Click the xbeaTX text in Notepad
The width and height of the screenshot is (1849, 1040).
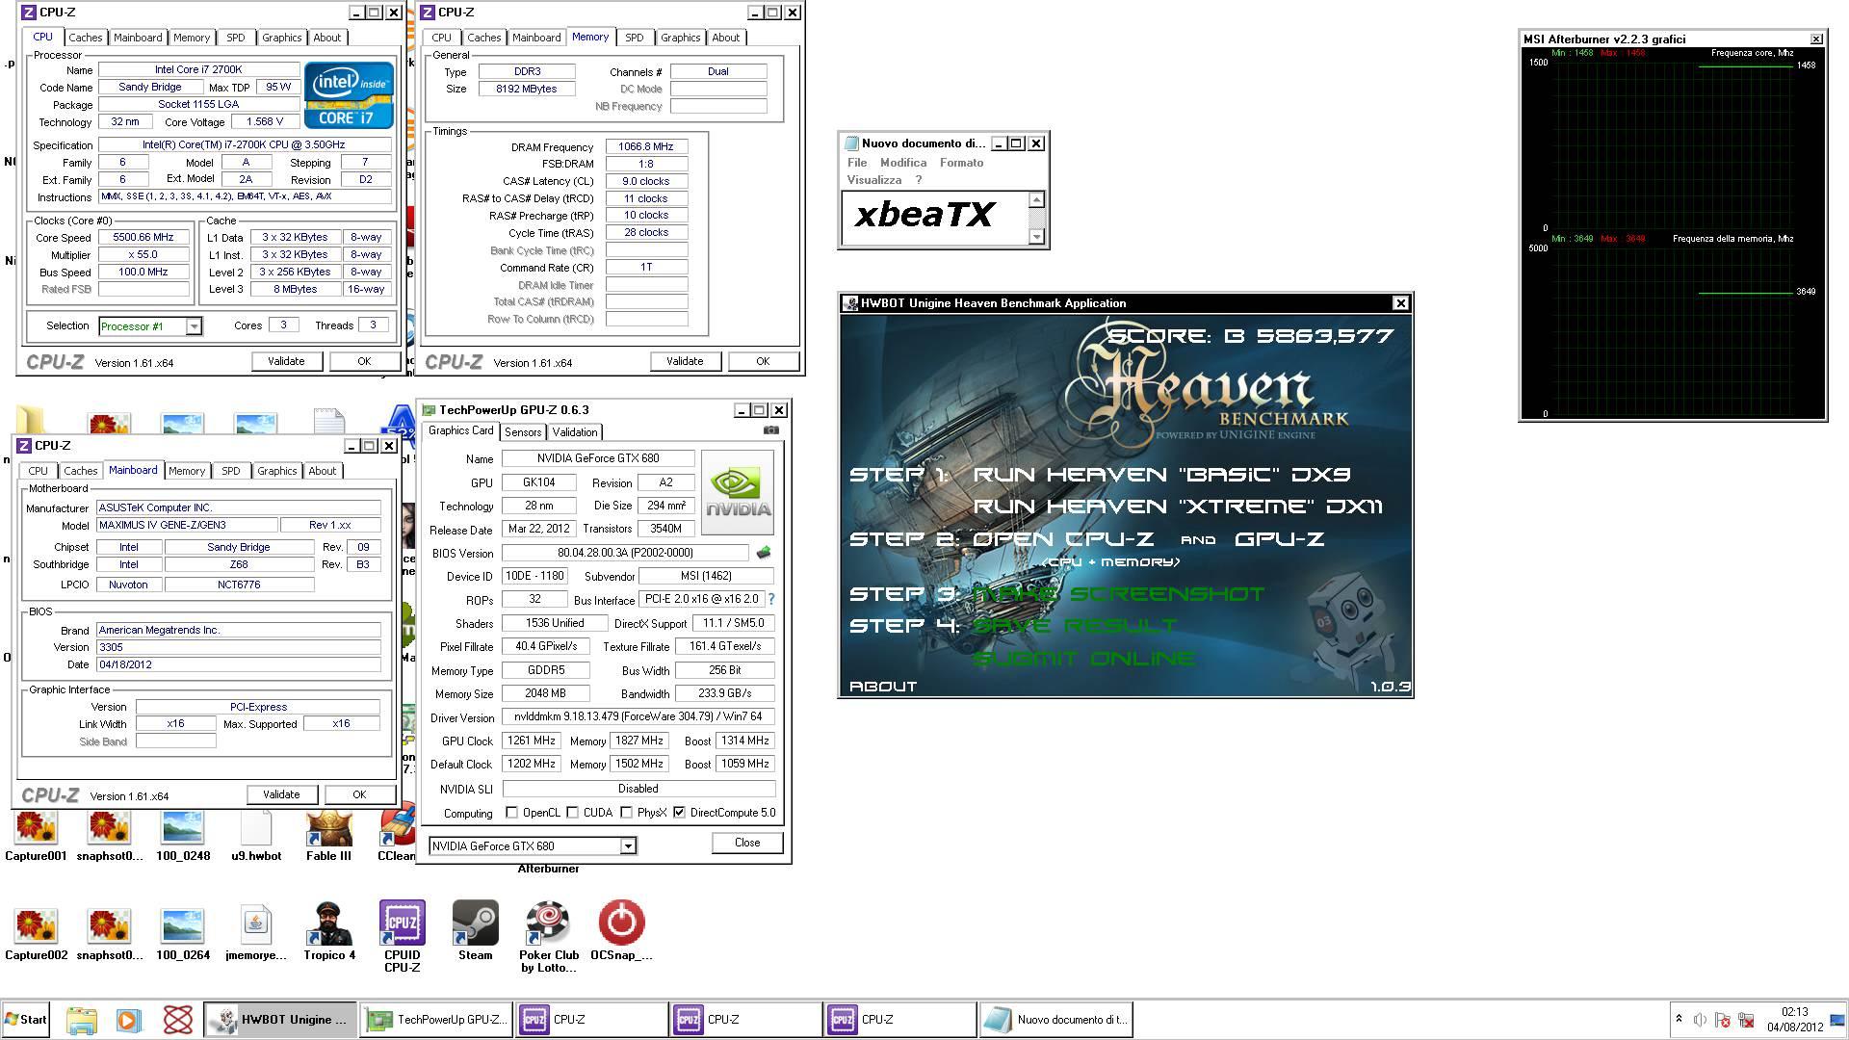click(x=924, y=214)
